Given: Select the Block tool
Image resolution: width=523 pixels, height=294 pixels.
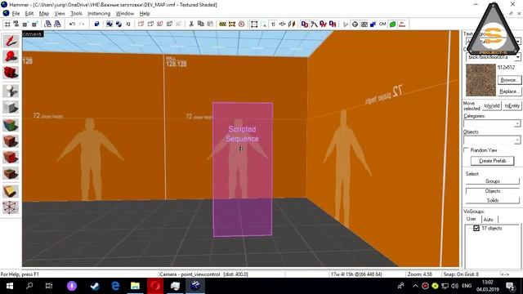Looking at the screenshot, I should click(x=11, y=107).
